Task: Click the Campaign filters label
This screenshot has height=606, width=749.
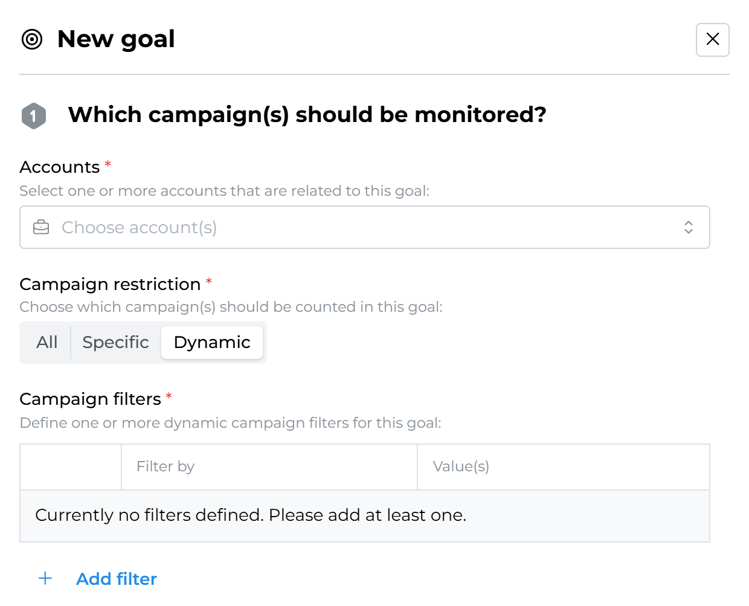Action: tap(91, 399)
